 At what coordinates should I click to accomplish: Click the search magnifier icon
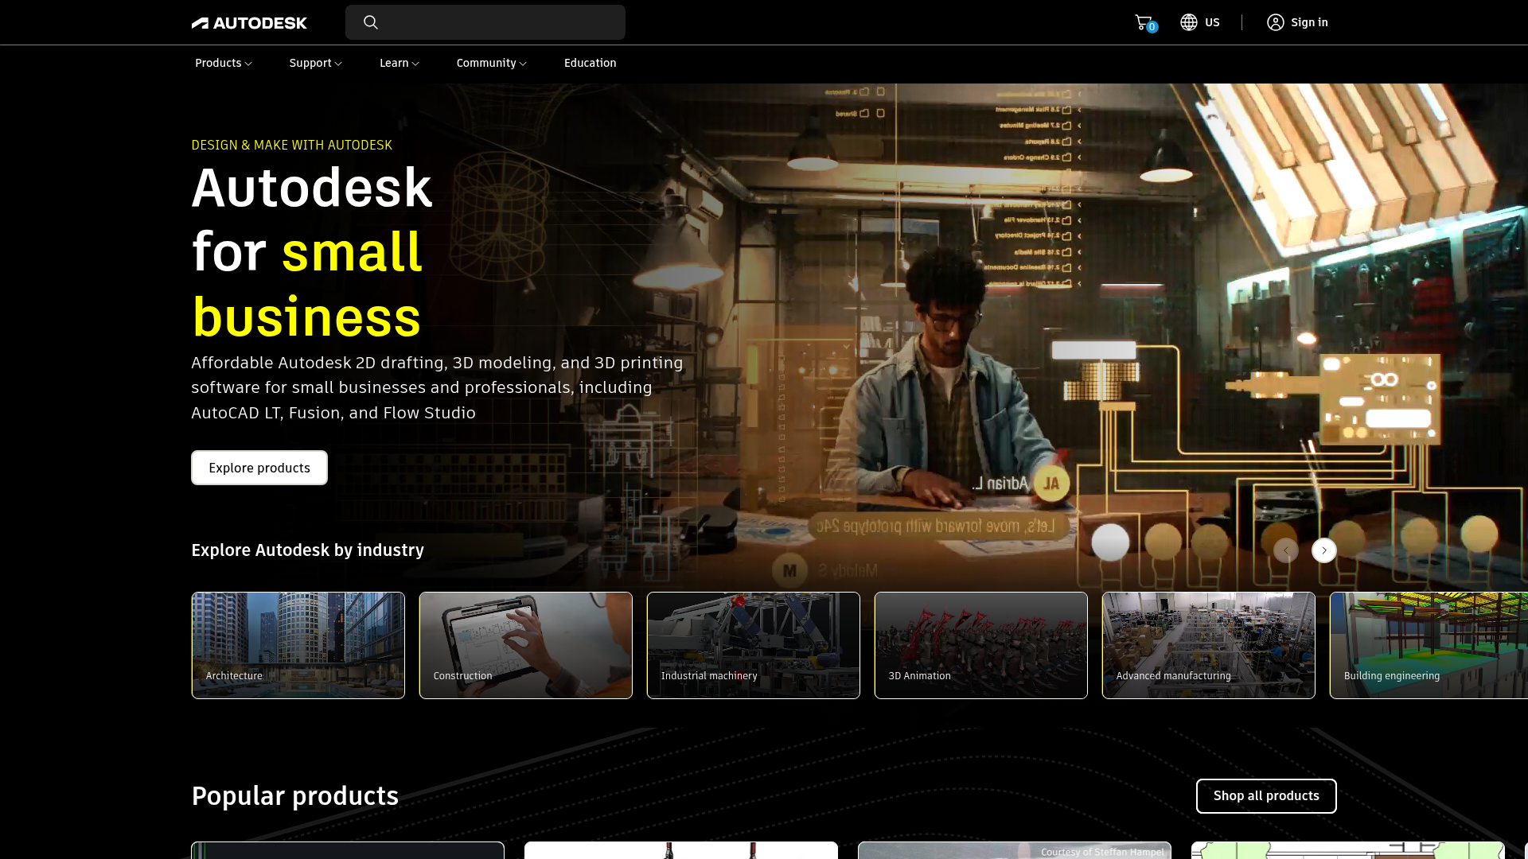coord(371,22)
